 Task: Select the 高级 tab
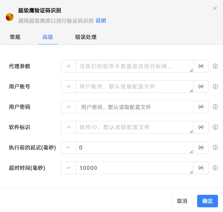tap(48, 37)
